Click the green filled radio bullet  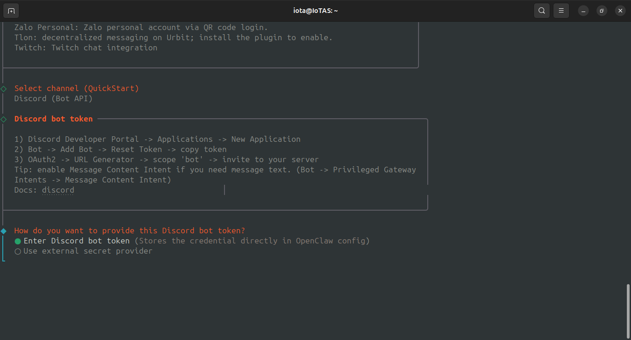[x=18, y=241]
